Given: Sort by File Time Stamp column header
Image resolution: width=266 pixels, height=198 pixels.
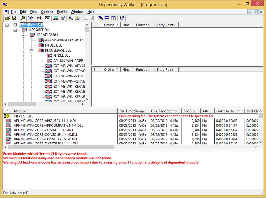Looking at the screenshot, I should point(133,111).
